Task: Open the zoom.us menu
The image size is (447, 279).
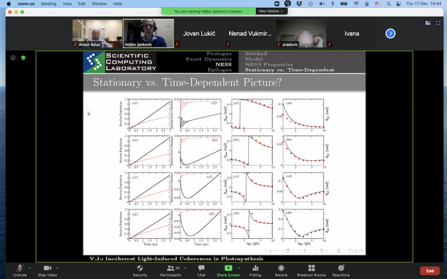Action: click(x=26, y=4)
